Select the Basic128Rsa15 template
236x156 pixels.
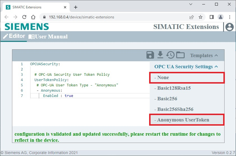coord(187,88)
